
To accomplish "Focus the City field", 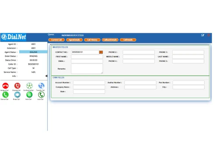I will pyautogui.click(x=188, y=87).
